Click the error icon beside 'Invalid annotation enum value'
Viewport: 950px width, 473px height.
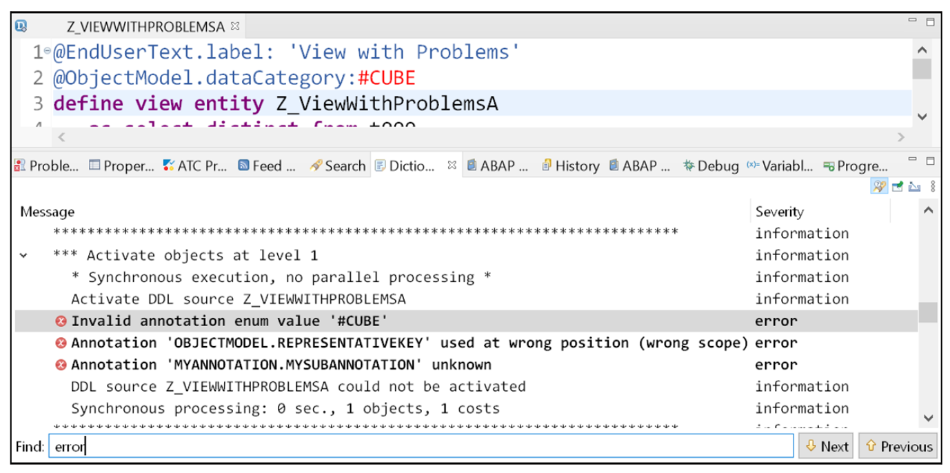[x=61, y=321]
